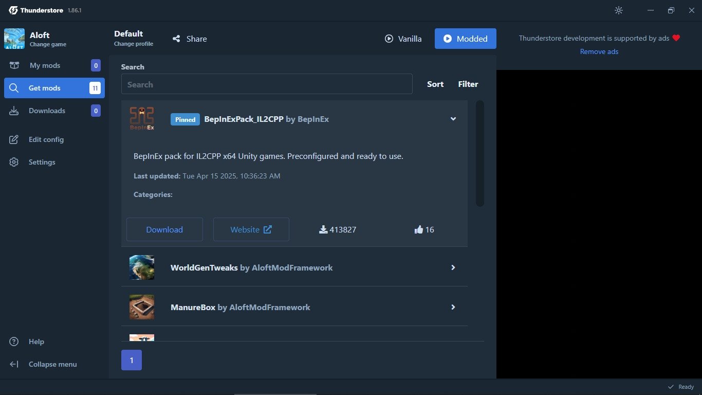This screenshot has width=702, height=395.
Task: Click the like count 16
Action: (430, 229)
